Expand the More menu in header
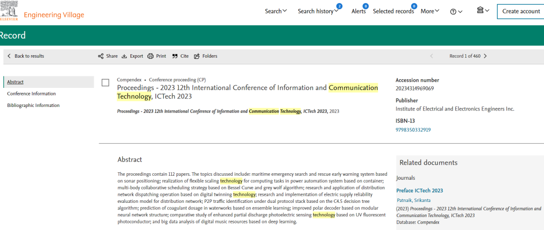Screen dimensions: 544x230 (430, 11)
